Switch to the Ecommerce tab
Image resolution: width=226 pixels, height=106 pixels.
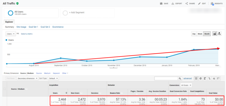[x=58, y=27]
